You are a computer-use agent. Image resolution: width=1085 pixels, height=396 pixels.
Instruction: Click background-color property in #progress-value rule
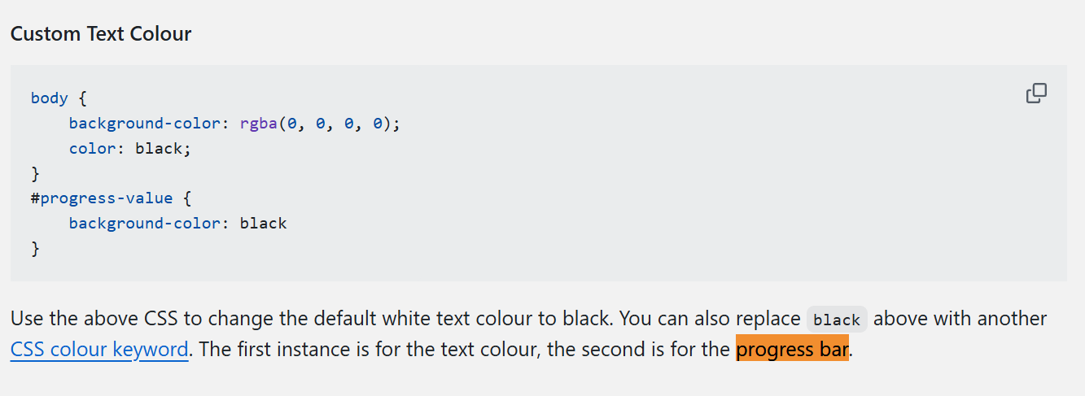click(x=145, y=224)
